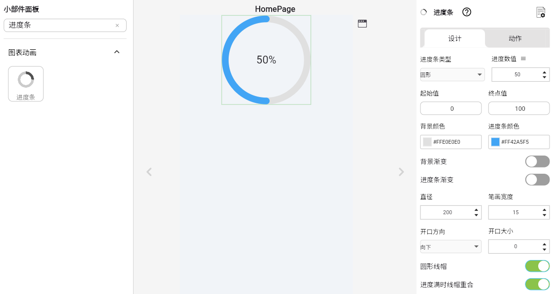Go to next page with right arrow
The height and width of the screenshot is (294, 553).
pyautogui.click(x=401, y=172)
